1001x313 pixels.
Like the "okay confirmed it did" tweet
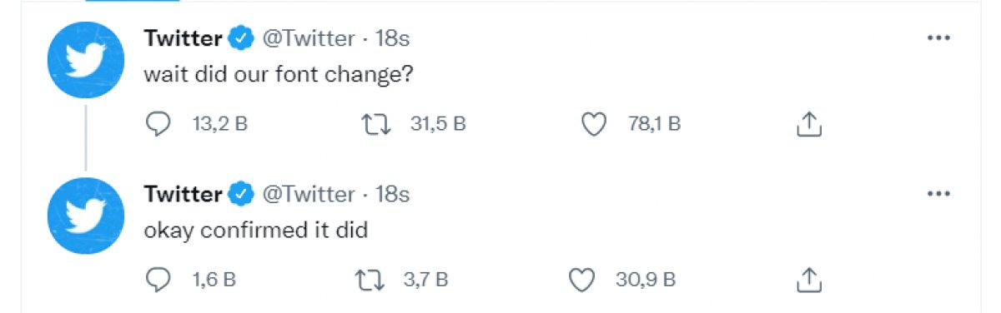click(x=581, y=280)
